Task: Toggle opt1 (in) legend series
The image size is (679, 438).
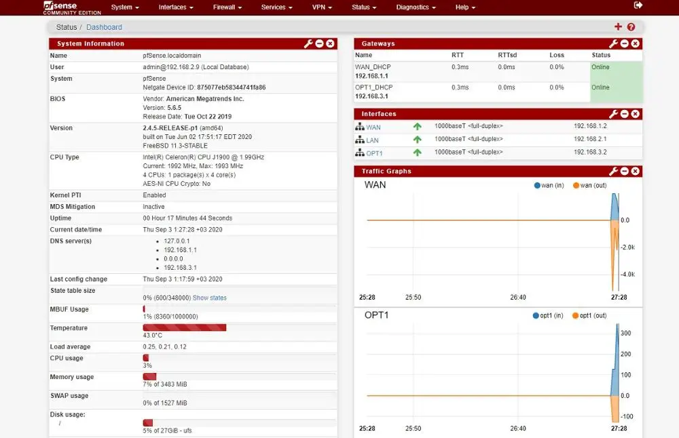Action: [x=548, y=316]
